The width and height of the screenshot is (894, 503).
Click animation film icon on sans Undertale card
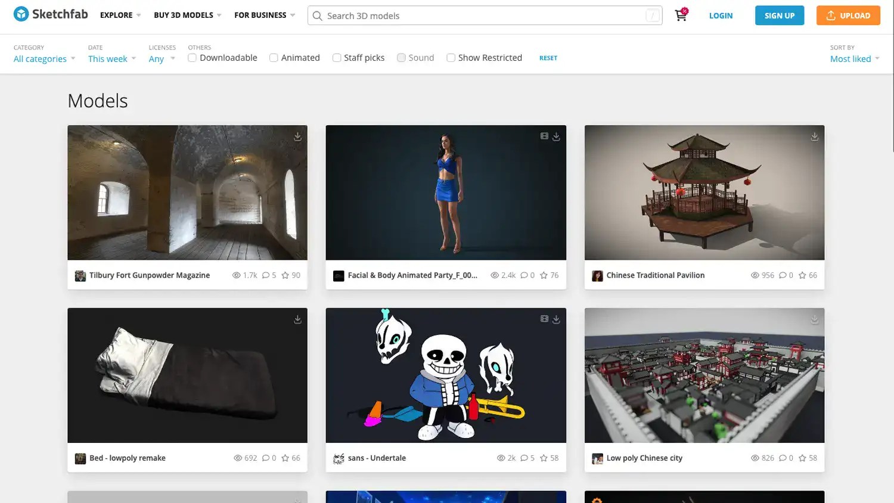click(x=544, y=319)
